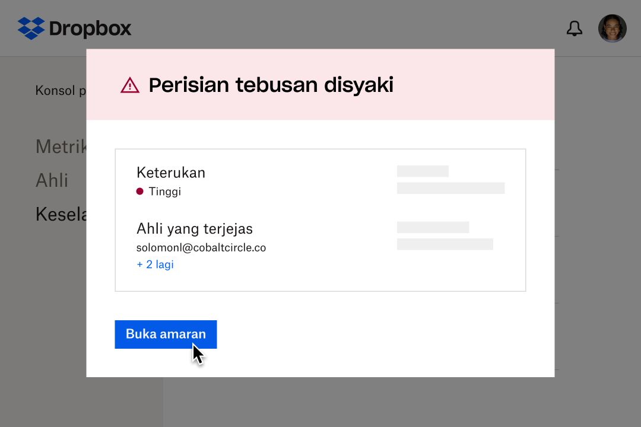Open the Ahli sidebar section

click(x=52, y=180)
